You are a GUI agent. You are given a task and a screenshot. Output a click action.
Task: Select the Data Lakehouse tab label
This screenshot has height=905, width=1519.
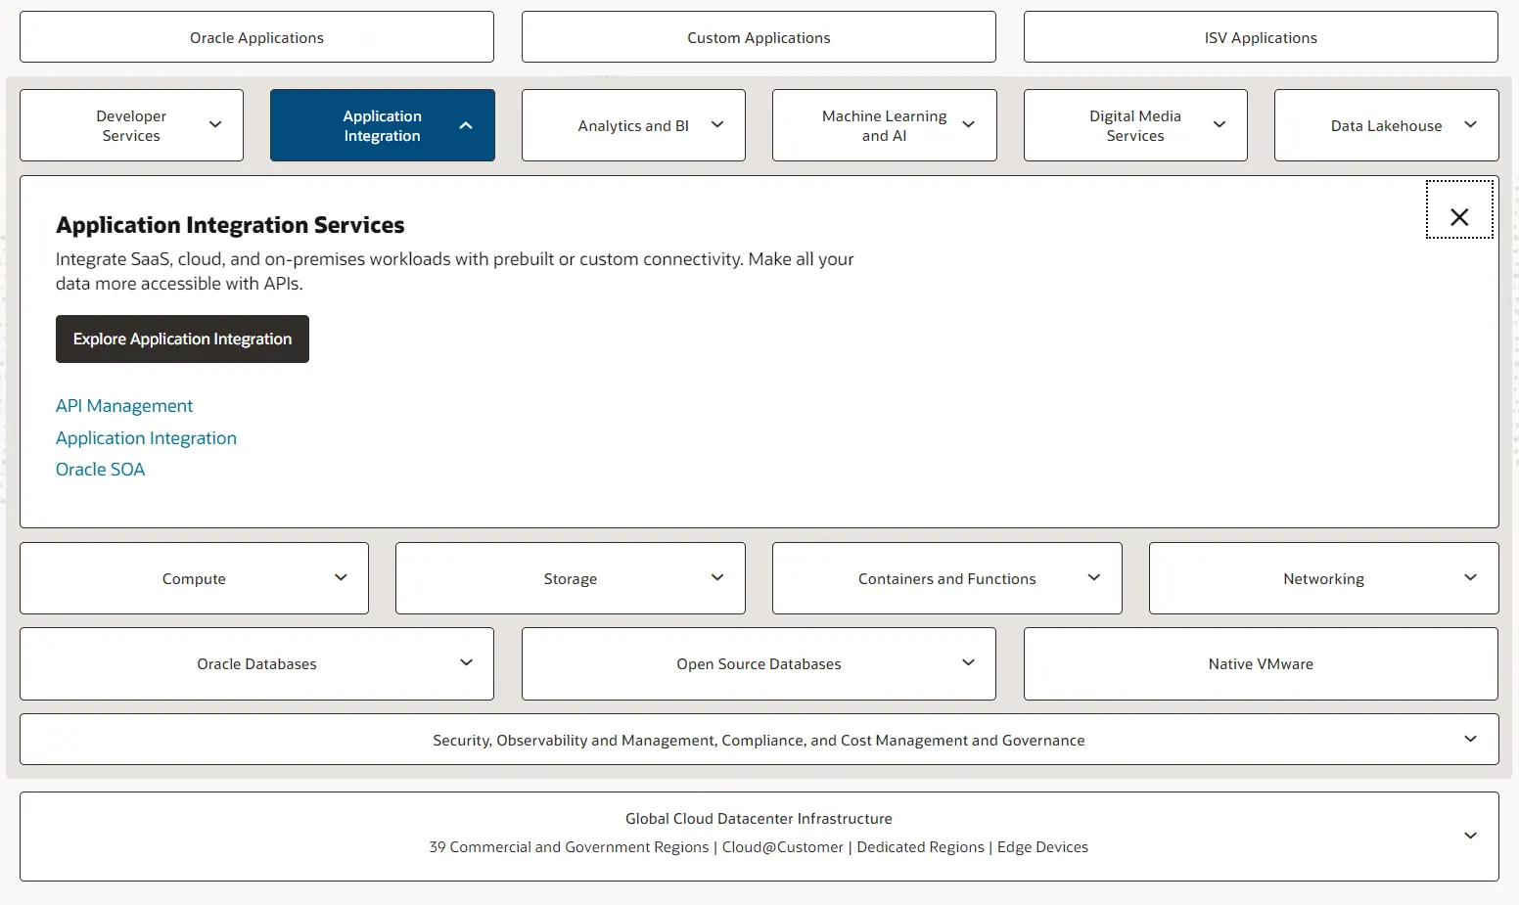pyautogui.click(x=1386, y=126)
